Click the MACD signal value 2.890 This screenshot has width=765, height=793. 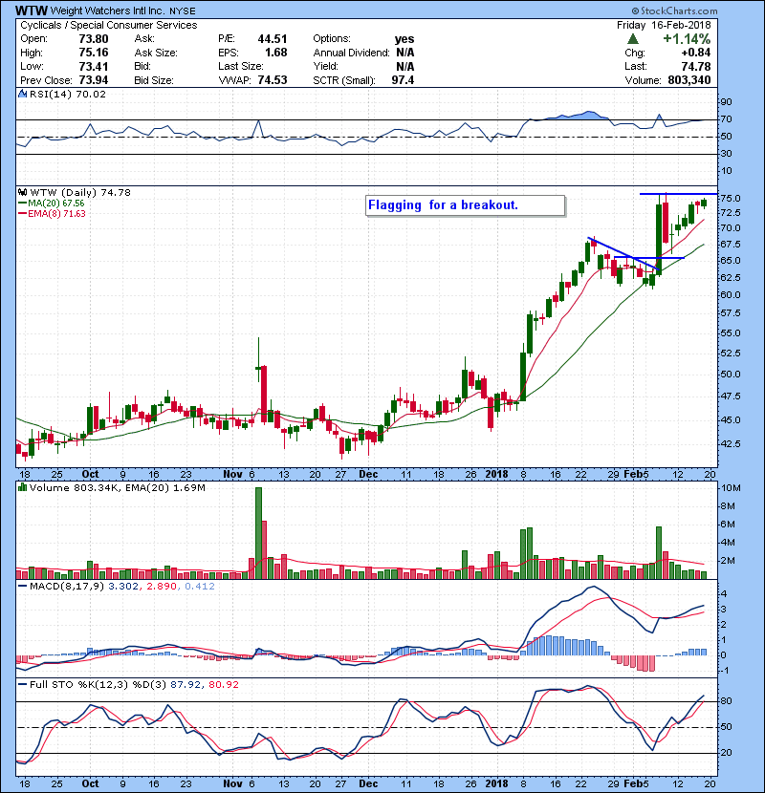coord(162,587)
